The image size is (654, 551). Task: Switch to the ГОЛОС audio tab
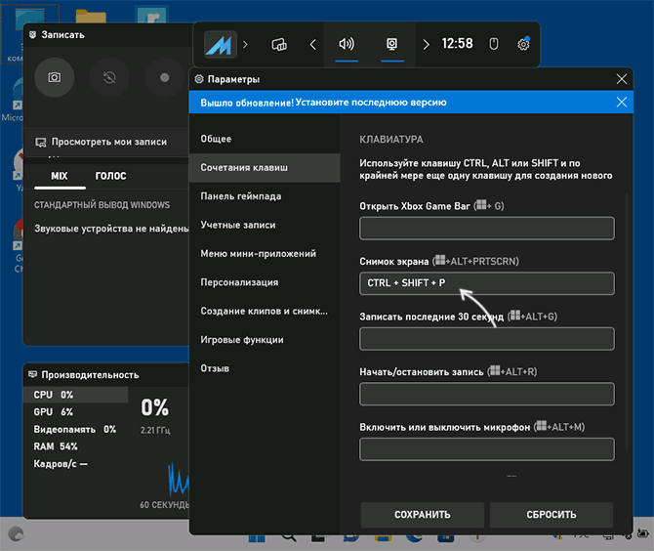pyautogui.click(x=110, y=176)
